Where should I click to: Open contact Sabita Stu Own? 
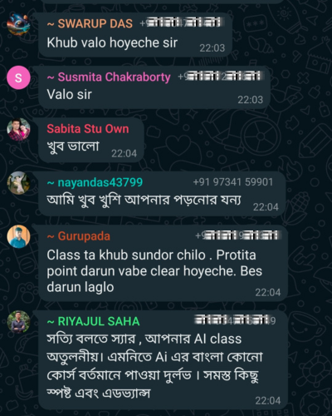[x=88, y=129]
